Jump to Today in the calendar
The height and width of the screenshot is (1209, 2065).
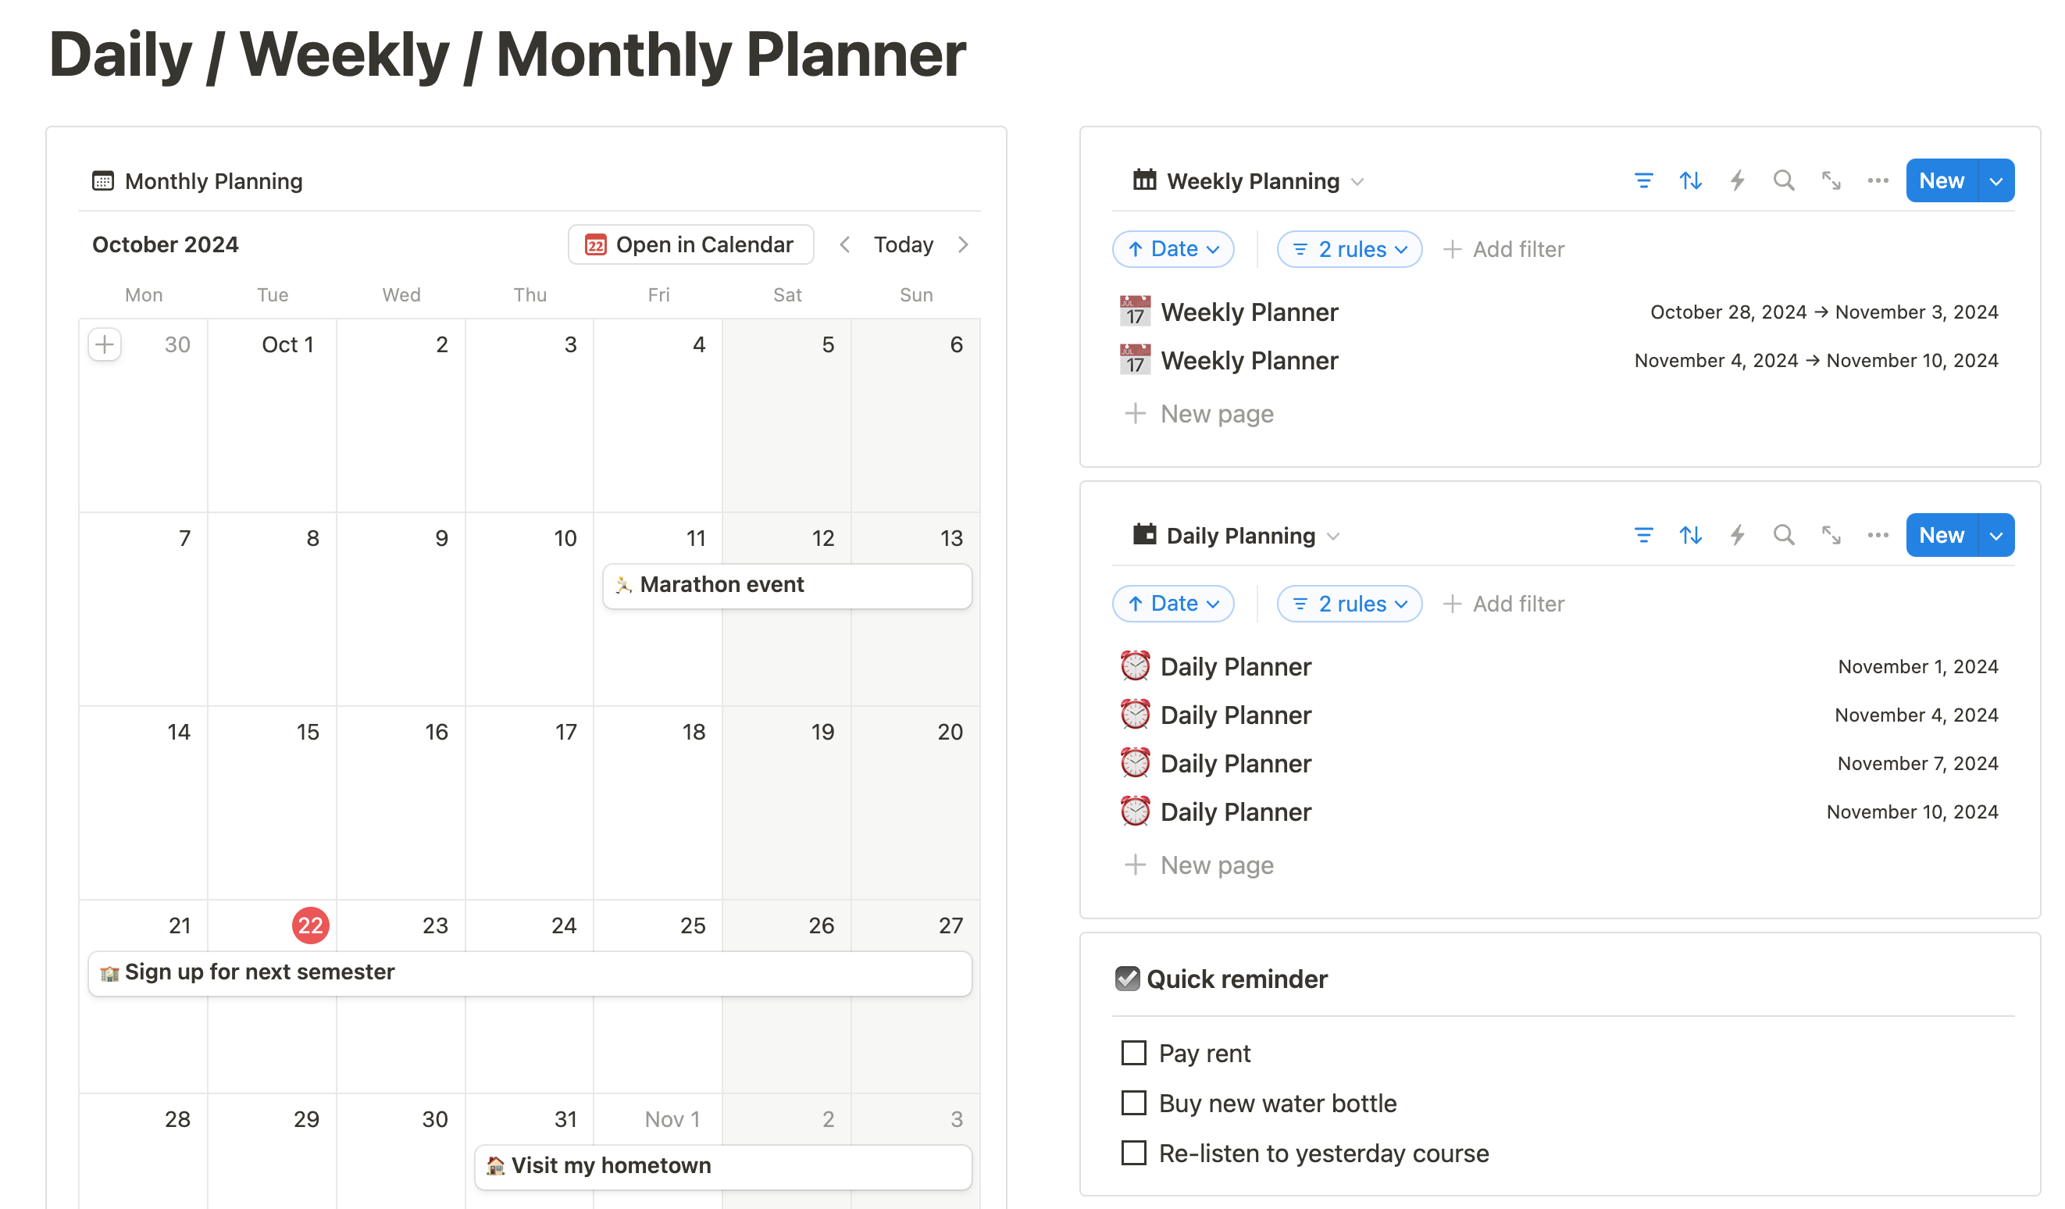pos(903,244)
